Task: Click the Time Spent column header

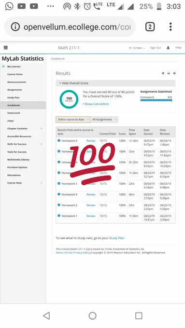Action: click(x=132, y=132)
